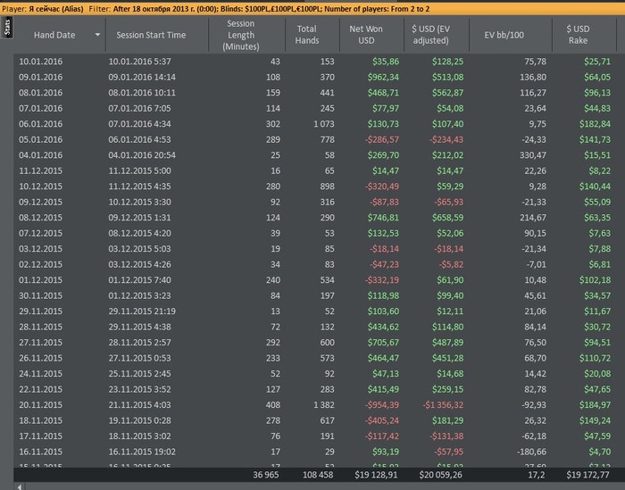Click rake value $182,84
Viewport: 625px width, 490px height.
click(595, 124)
